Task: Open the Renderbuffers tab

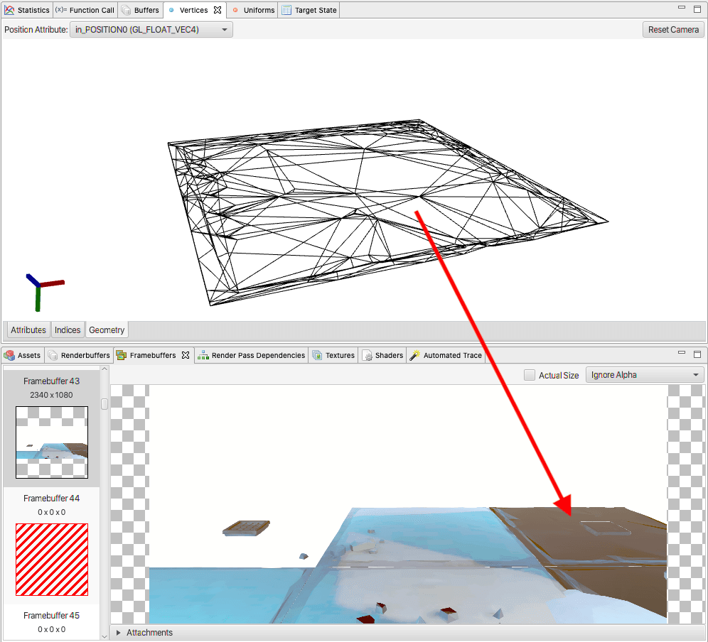Action: coord(79,356)
